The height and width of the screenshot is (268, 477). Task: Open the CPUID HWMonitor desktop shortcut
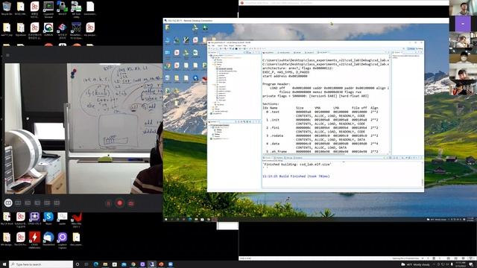[x=34, y=240]
